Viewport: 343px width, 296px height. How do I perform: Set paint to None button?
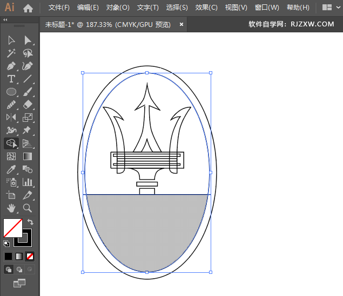(x=30, y=256)
